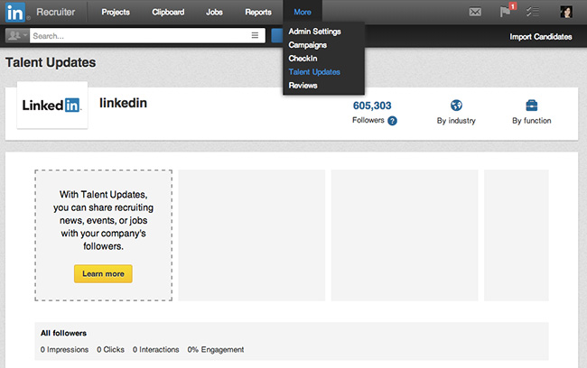Click the LinkedIn Recruiter logo

point(42,12)
